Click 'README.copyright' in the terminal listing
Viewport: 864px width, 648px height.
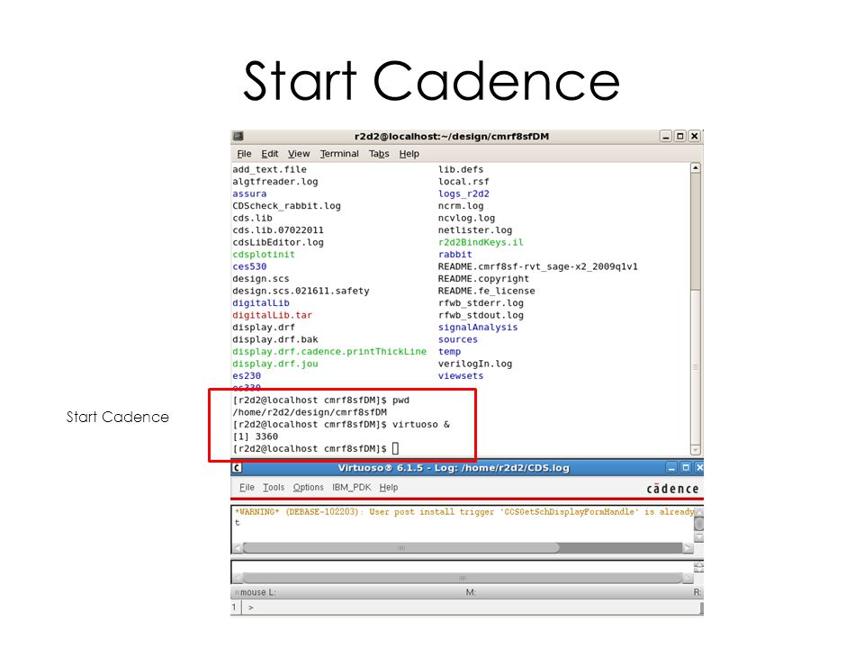tap(484, 279)
